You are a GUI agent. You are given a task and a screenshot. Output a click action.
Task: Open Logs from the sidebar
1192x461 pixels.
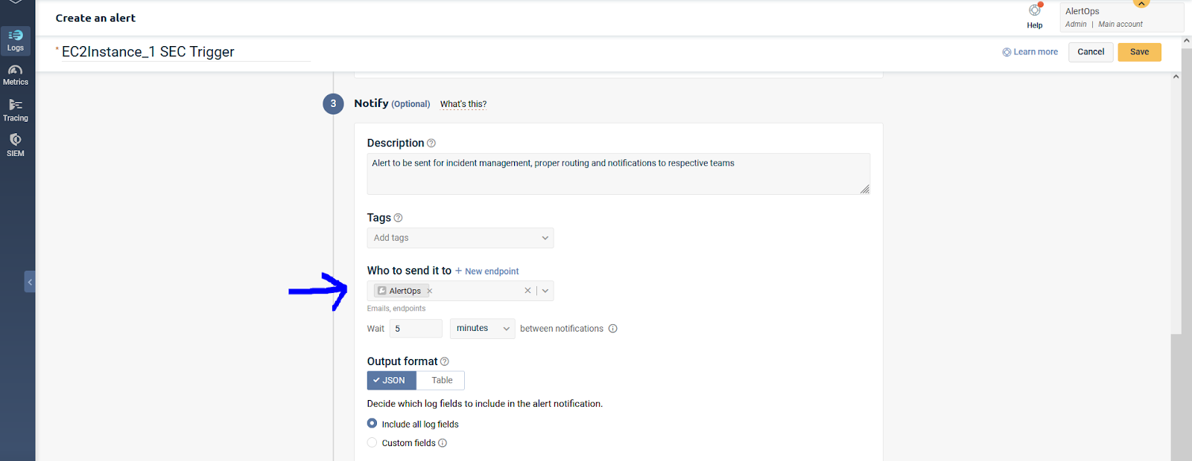[16, 40]
